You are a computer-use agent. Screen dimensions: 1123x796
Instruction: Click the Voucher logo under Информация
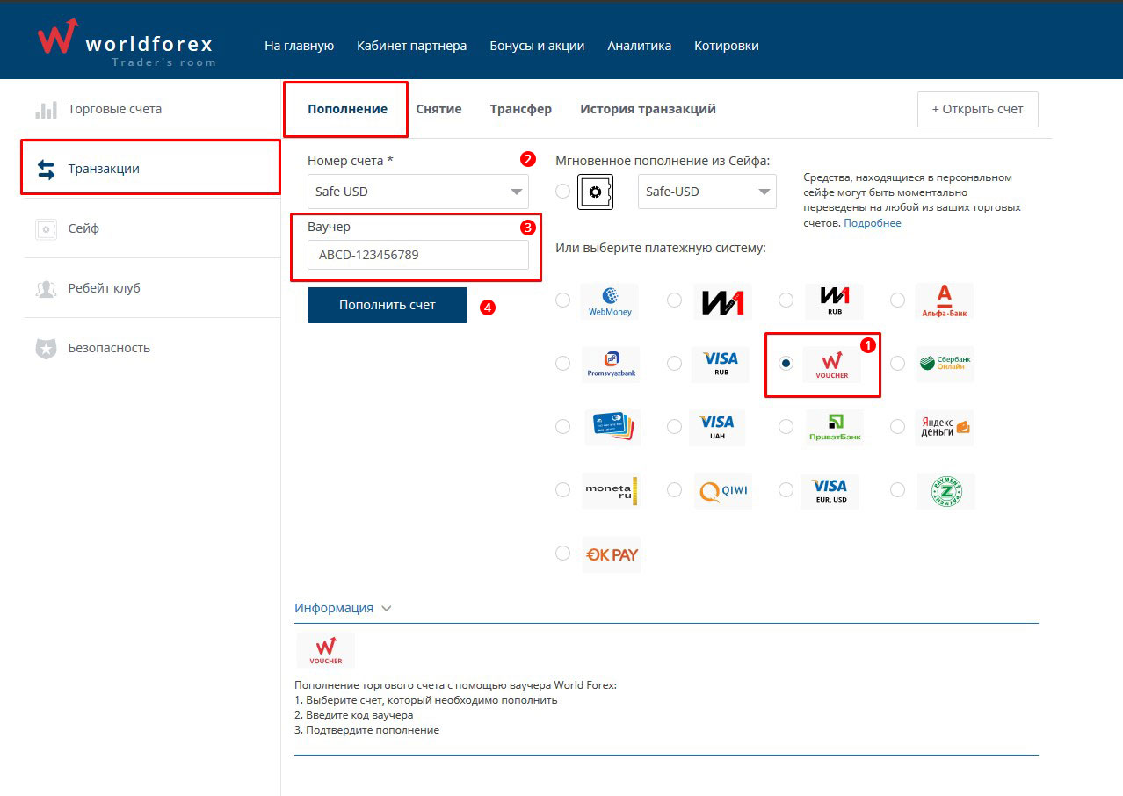pyautogui.click(x=326, y=650)
